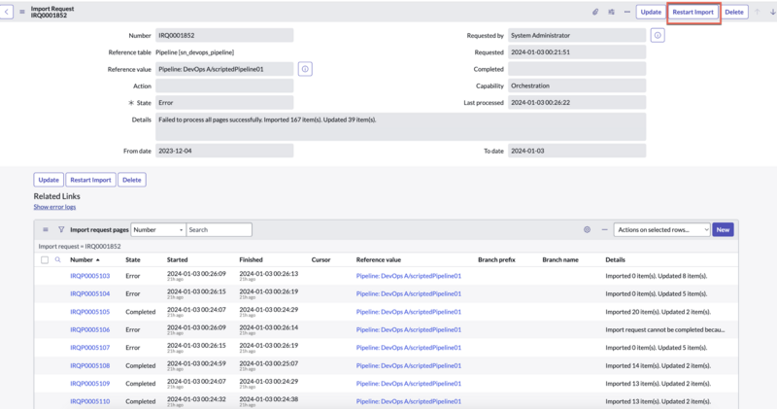Click the Details text area
The image size is (777, 409).
pyautogui.click(x=401, y=126)
